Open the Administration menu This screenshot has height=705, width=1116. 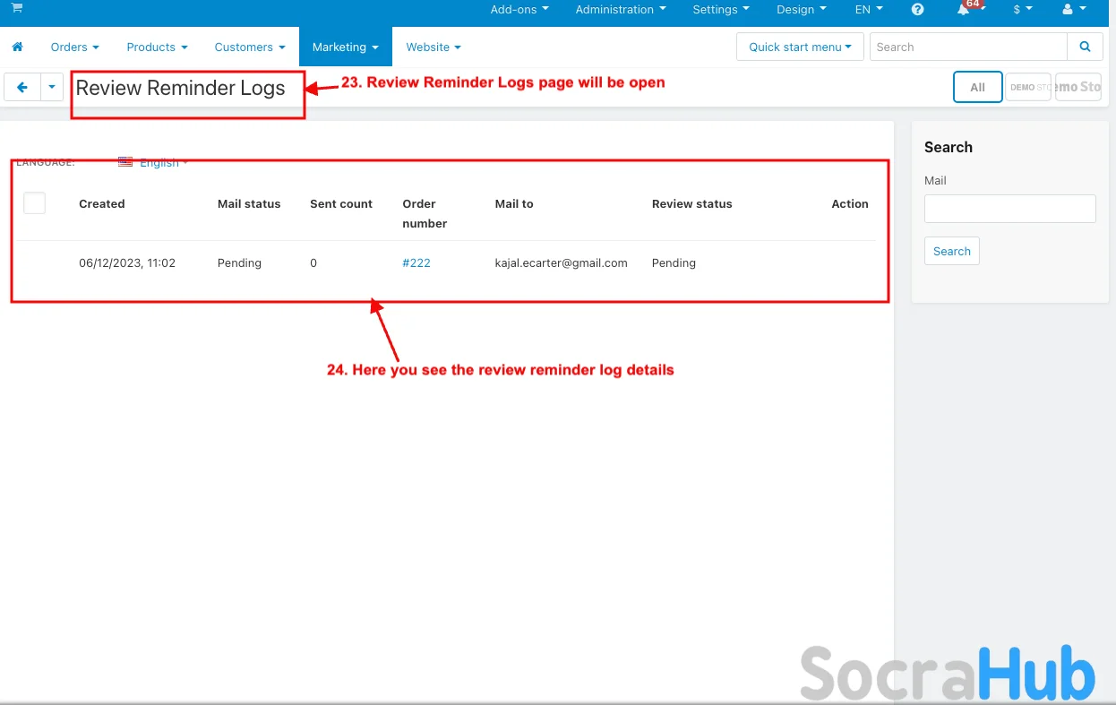point(621,10)
